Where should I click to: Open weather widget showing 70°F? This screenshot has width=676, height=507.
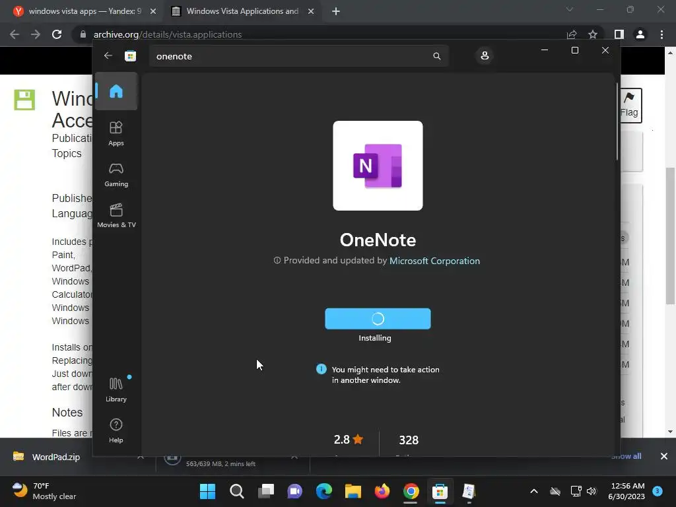43,491
